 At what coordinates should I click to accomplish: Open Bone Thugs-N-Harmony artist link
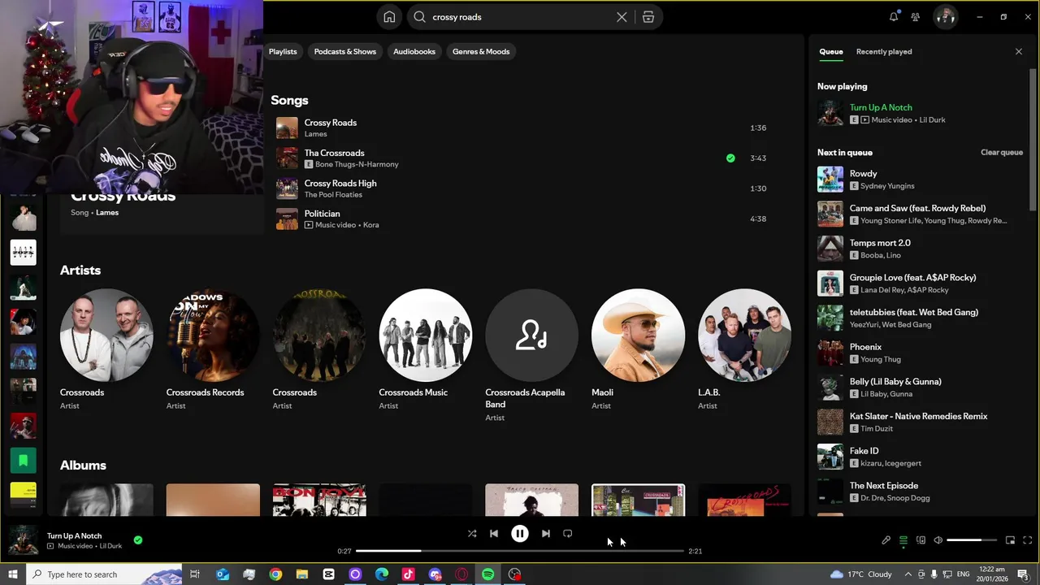[x=357, y=164]
